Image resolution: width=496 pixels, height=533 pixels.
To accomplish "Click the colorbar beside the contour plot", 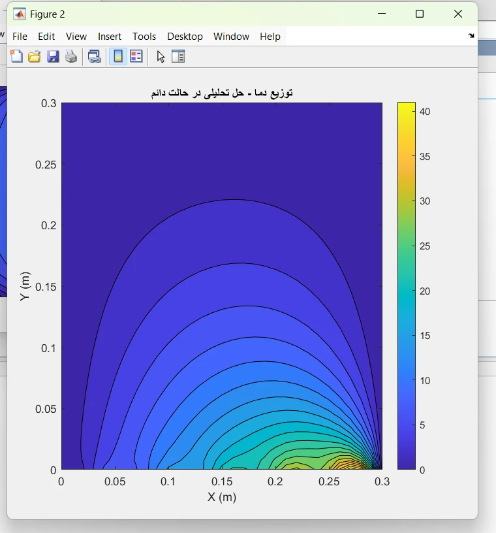I will (x=406, y=285).
